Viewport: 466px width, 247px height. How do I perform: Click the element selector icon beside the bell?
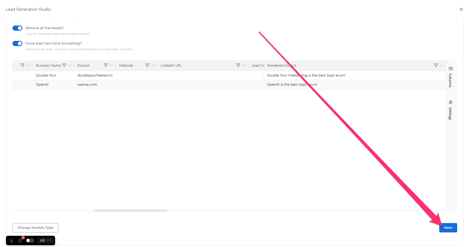pos(11,240)
